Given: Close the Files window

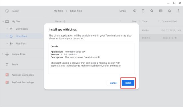Looking at the screenshot, I should [x=180, y=3].
